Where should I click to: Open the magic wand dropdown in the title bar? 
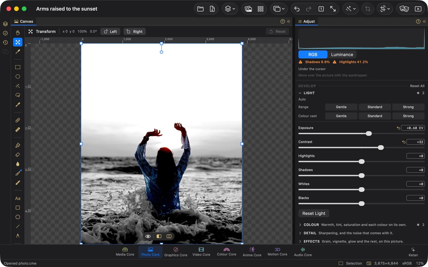(351, 9)
